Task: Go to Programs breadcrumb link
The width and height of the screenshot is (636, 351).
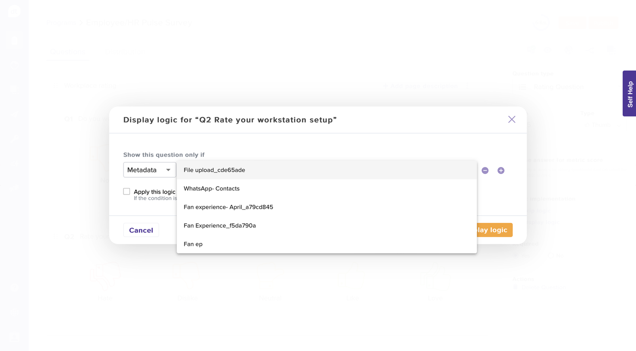Action: (61, 23)
